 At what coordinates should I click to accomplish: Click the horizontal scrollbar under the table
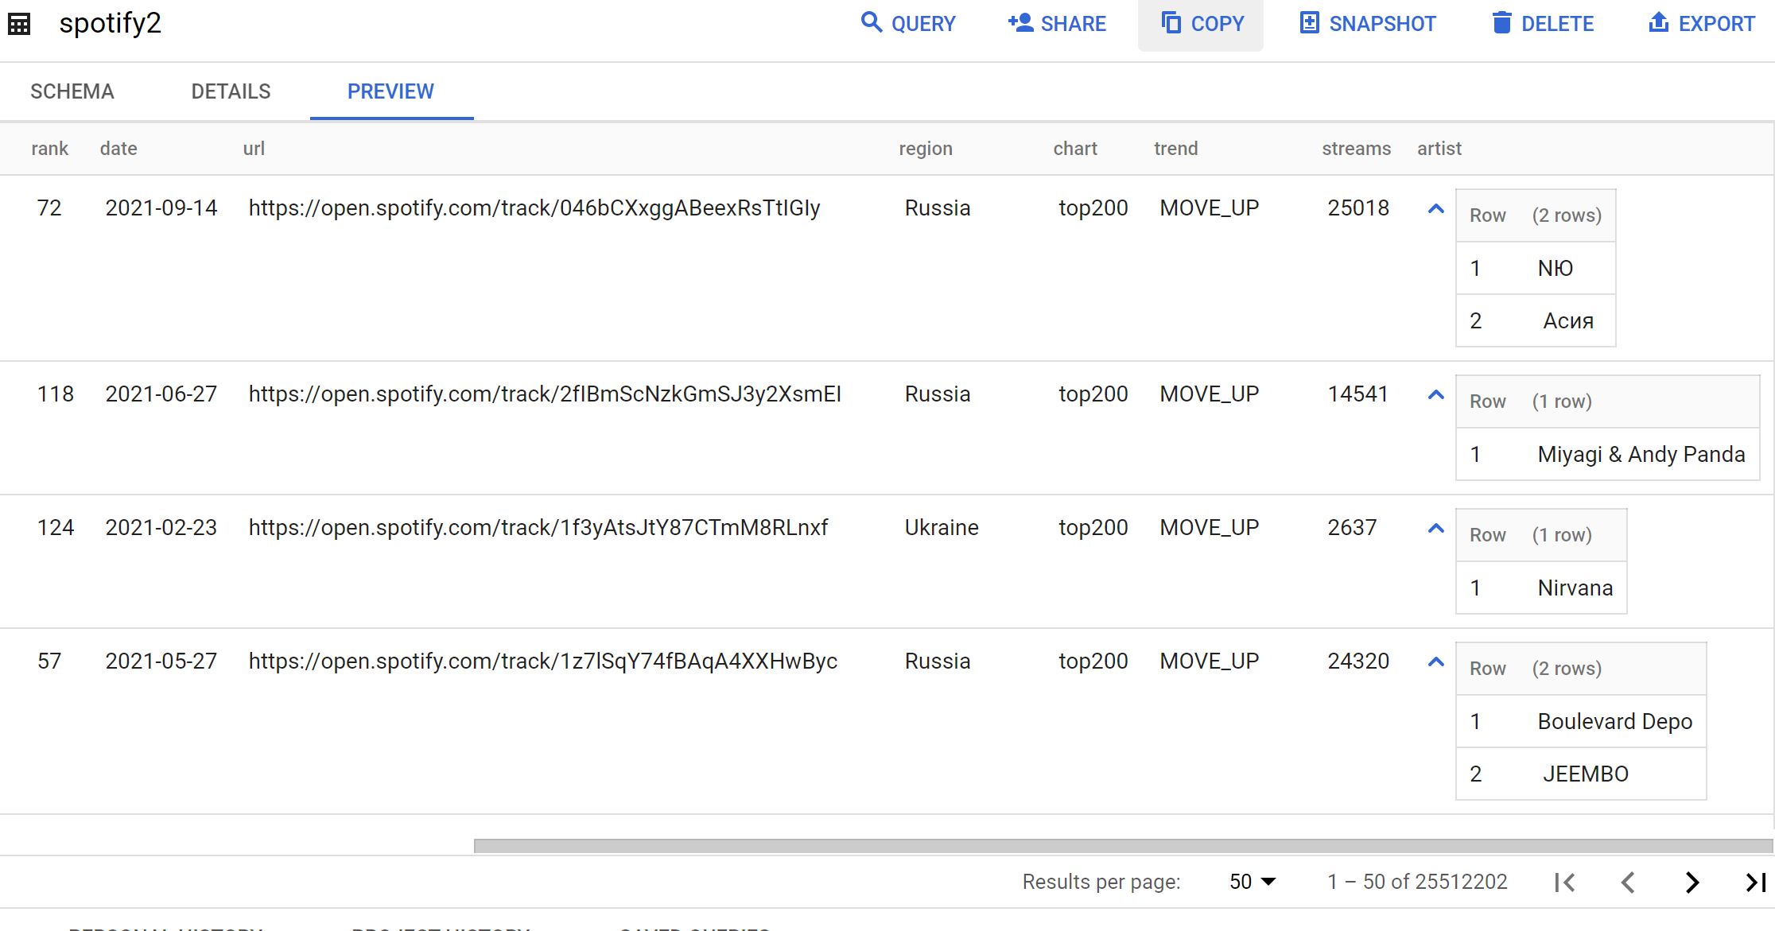coord(1121,846)
